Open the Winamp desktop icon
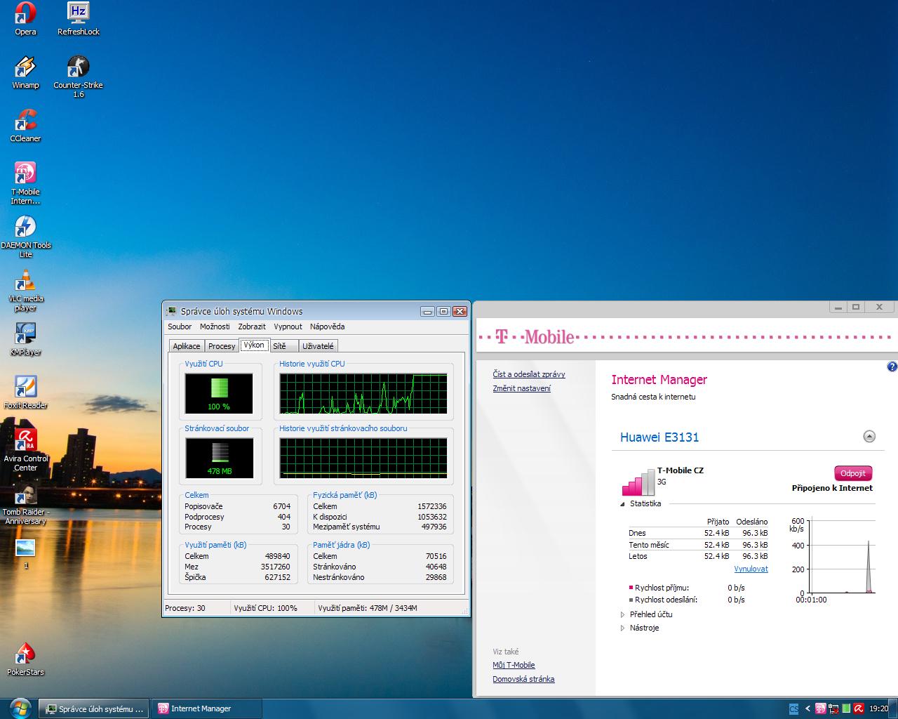Screen dimensions: 898x719 (25, 68)
